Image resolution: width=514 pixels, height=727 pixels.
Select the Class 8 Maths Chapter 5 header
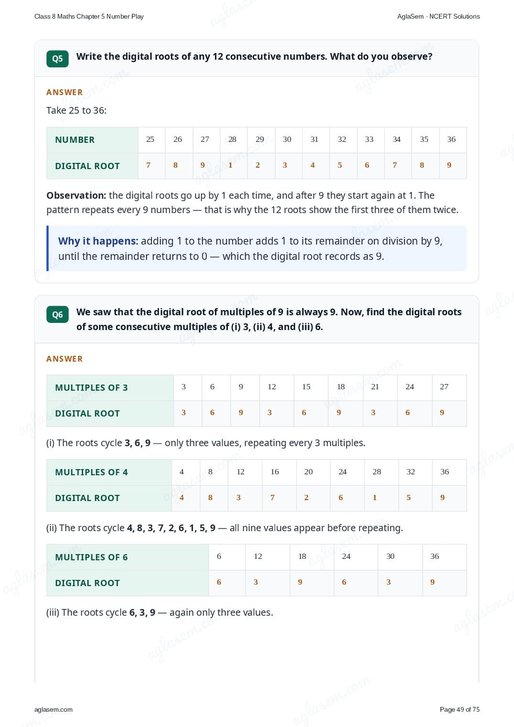[89, 16]
